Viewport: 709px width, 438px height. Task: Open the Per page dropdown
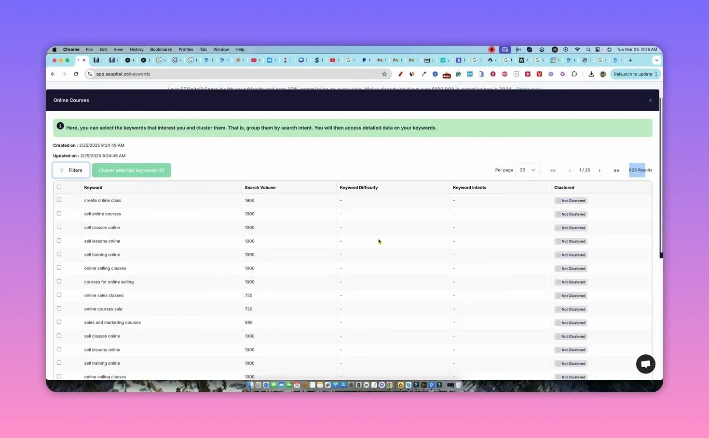coord(527,170)
